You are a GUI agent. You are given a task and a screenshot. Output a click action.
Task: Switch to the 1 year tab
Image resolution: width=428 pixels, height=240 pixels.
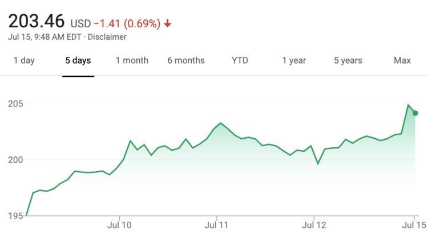coord(294,60)
